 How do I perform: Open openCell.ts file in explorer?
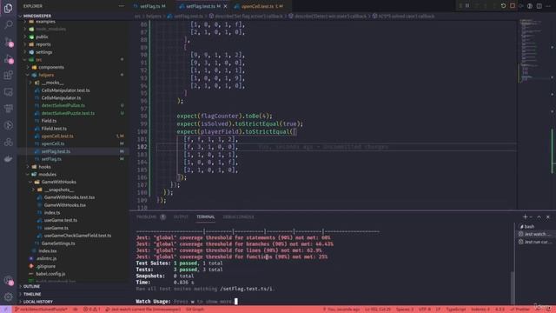pyautogui.click(x=53, y=143)
